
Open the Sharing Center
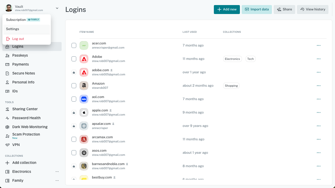click(x=25, y=109)
